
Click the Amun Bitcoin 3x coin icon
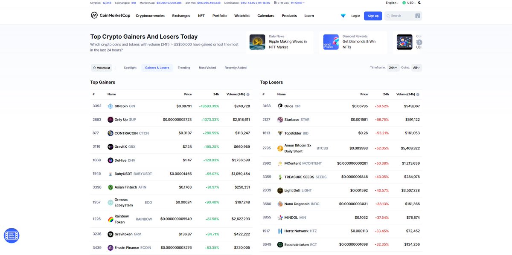280,148
